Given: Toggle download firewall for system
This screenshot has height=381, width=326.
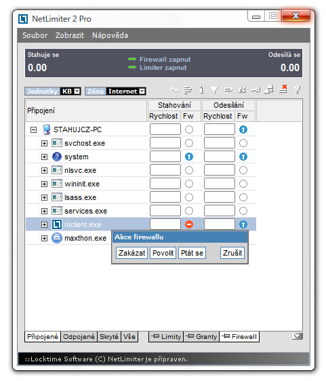Looking at the screenshot, I should 189,157.
